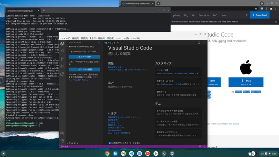
Task: Open notifications bell in VS Code status bar
Action: click(204, 147)
